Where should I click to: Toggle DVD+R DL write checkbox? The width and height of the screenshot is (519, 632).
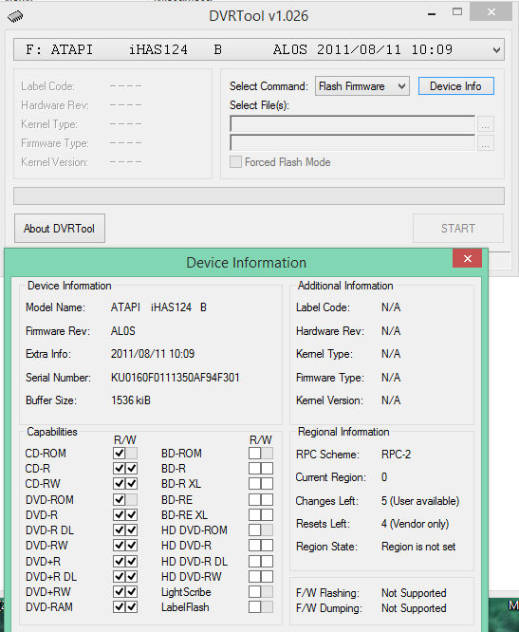pyautogui.click(x=131, y=576)
